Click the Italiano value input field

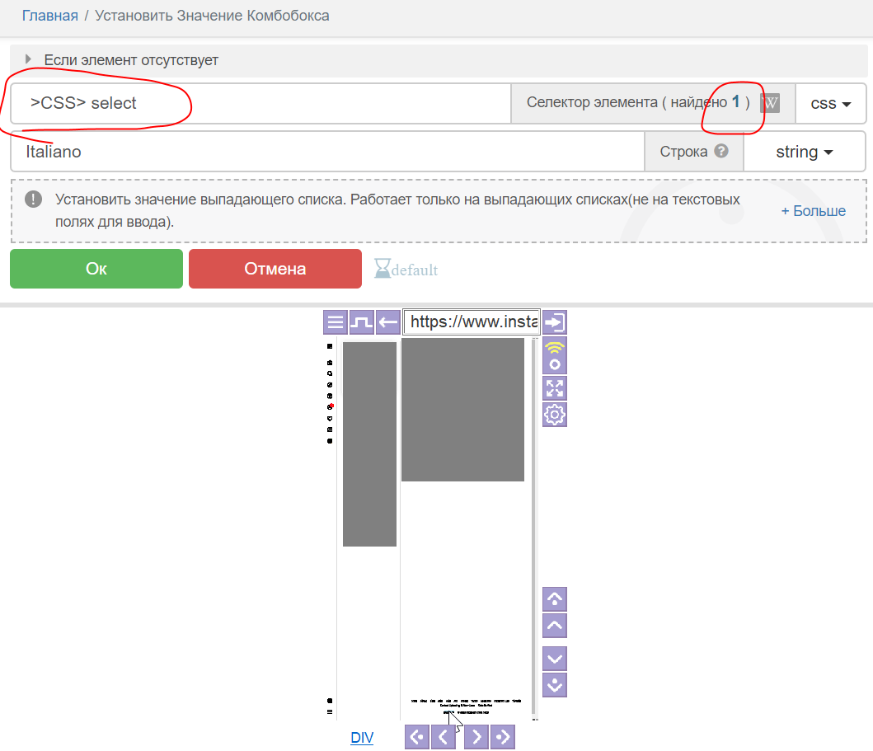327,152
